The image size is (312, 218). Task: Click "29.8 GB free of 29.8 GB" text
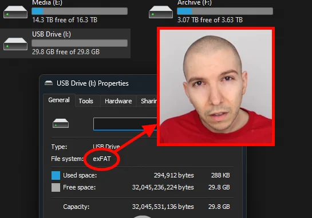[66, 52]
